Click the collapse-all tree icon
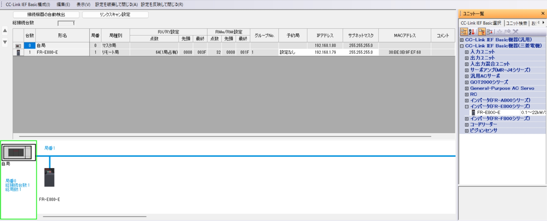This screenshot has height=221, width=547. click(490, 32)
